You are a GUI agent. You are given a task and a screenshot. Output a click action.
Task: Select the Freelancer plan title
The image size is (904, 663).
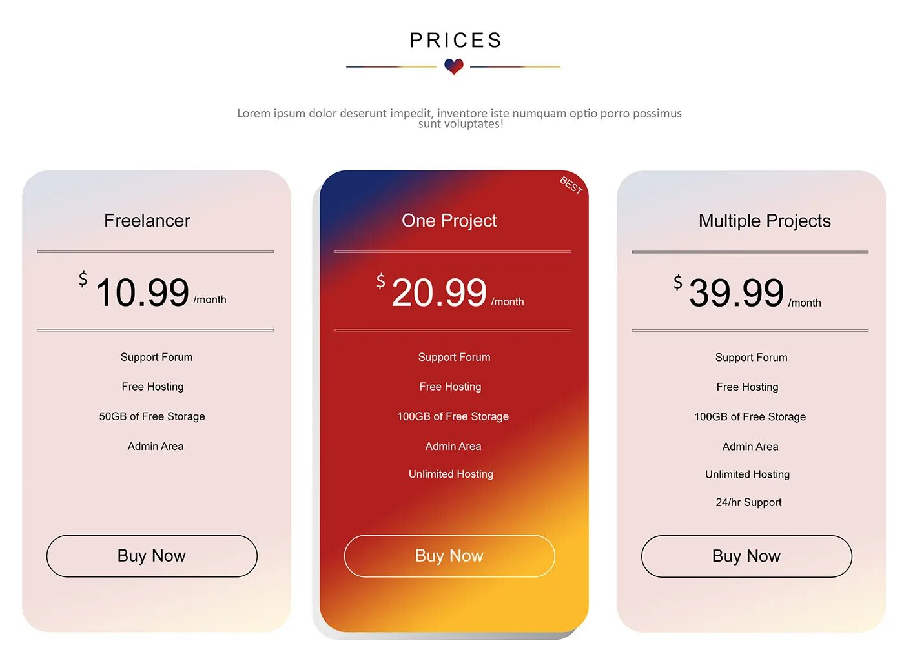point(147,221)
